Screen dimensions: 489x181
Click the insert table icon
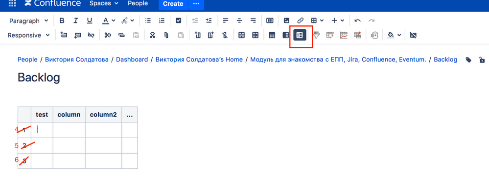[x=314, y=20]
